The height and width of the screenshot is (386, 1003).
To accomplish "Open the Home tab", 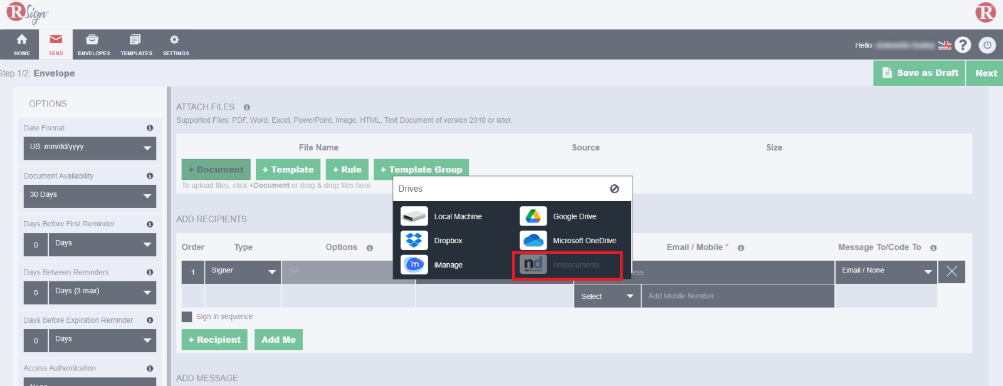I will tap(22, 44).
